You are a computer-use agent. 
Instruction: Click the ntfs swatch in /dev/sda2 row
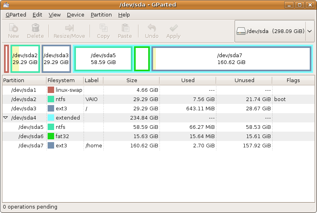pyautogui.click(x=51, y=99)
